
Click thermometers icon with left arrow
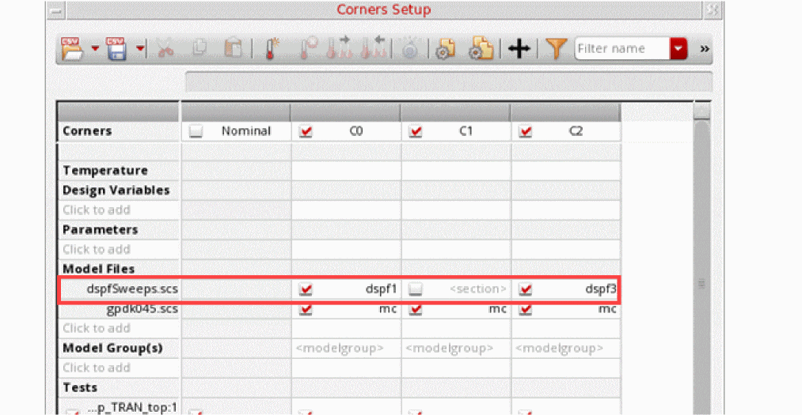pyautogui.click(x=374, y=47)
